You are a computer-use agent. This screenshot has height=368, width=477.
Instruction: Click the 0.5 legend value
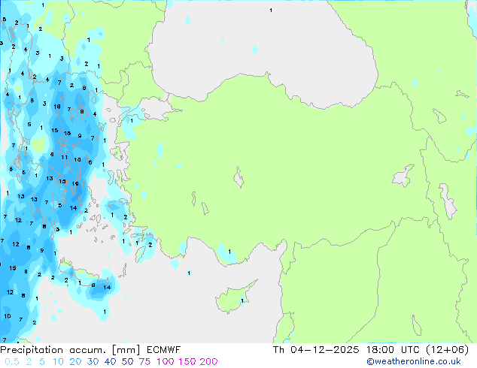tap(12, 362)
